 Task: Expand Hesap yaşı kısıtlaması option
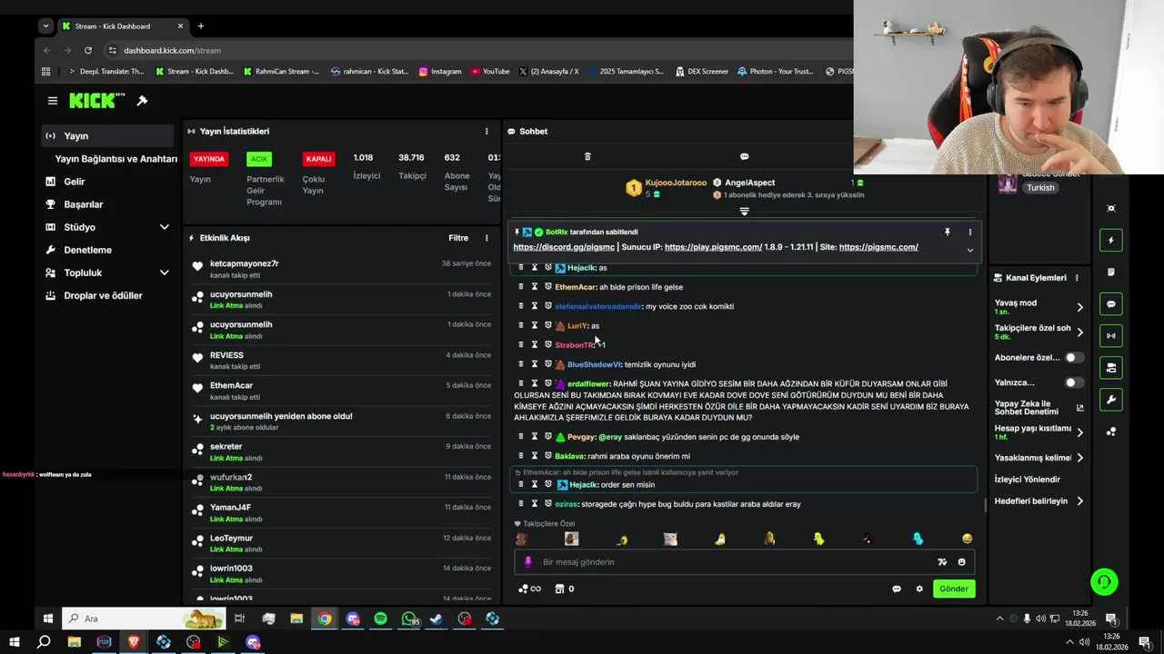1079,432
